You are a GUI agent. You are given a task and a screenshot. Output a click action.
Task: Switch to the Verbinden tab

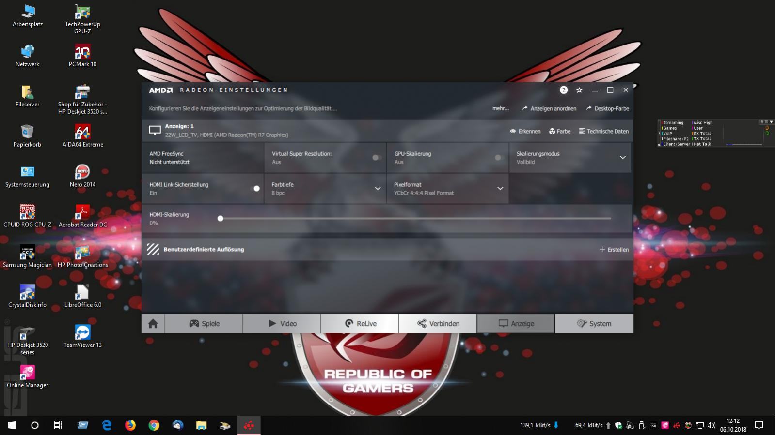(438, 324)
